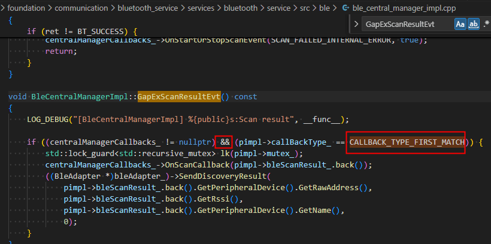The image size is (491, 244).
Task: Open the service breadcrumb segment
Action: (x=278, y=8)
